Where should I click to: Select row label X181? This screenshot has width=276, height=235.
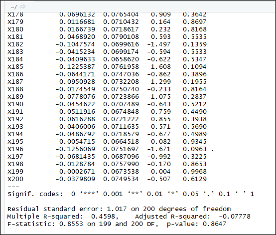(15, 37)
